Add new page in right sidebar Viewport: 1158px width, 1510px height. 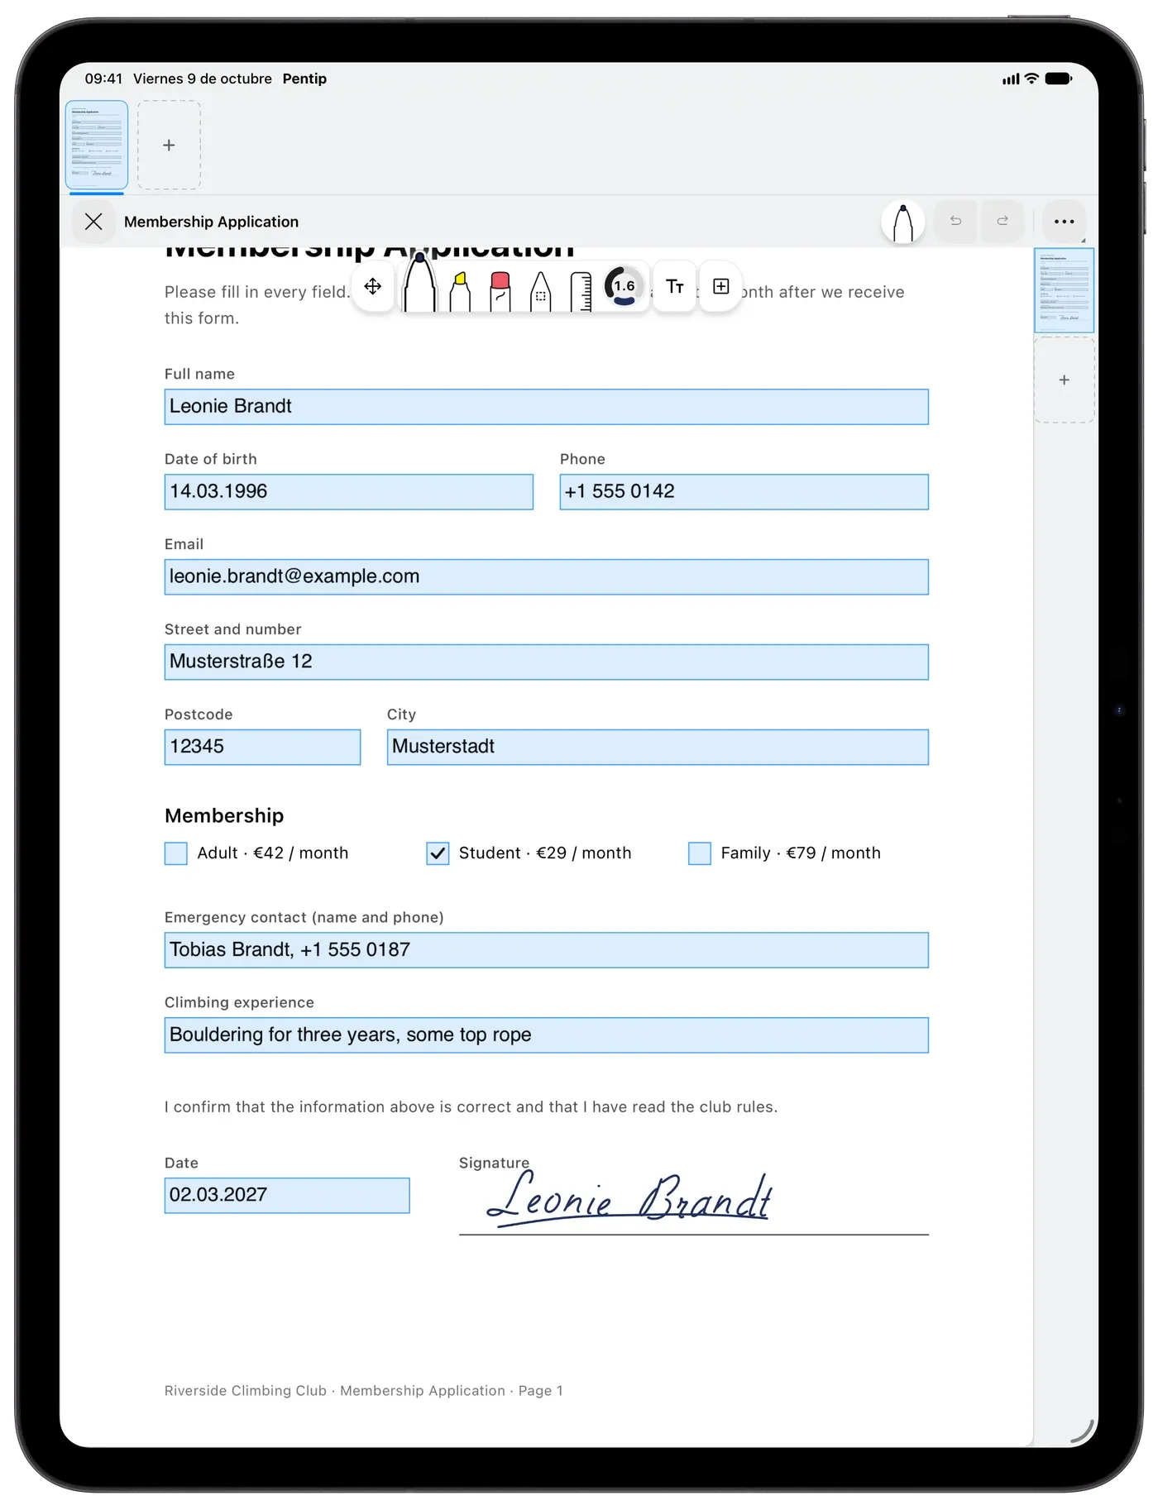click(x=1065, y=380)
